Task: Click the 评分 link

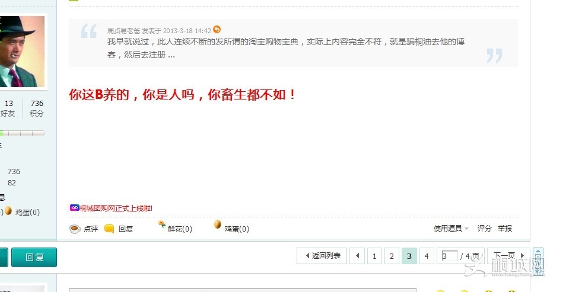Action: coord(484,229)
